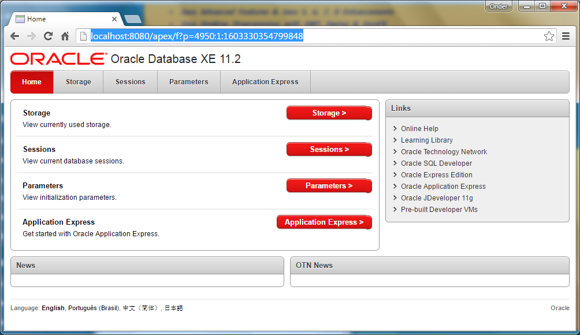Switch language to Português (Brasil)
This screenshot has width=580, height=335.
[94, 308]
